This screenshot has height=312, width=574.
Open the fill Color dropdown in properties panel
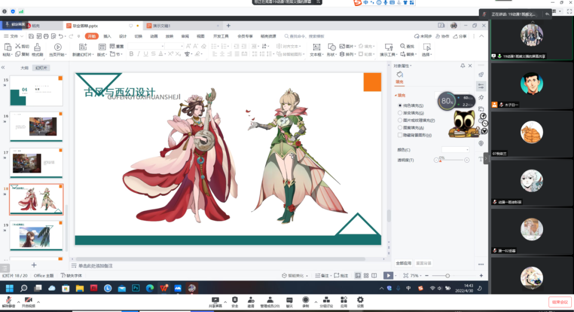point(455,149)
